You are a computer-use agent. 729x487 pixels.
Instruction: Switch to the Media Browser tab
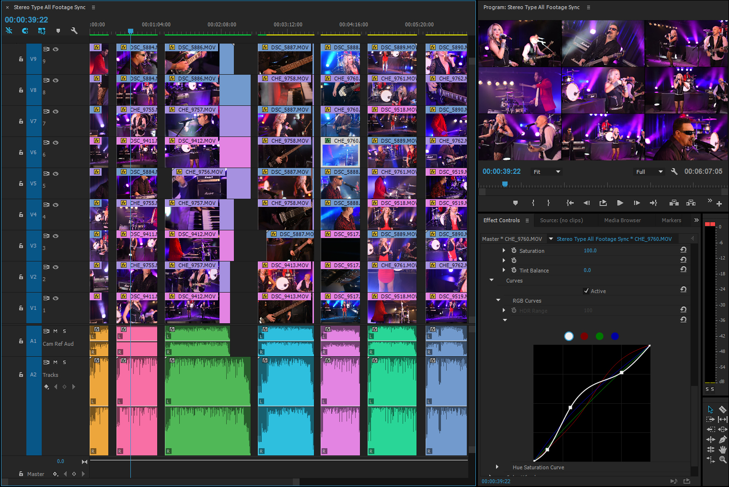click(622, 220)
